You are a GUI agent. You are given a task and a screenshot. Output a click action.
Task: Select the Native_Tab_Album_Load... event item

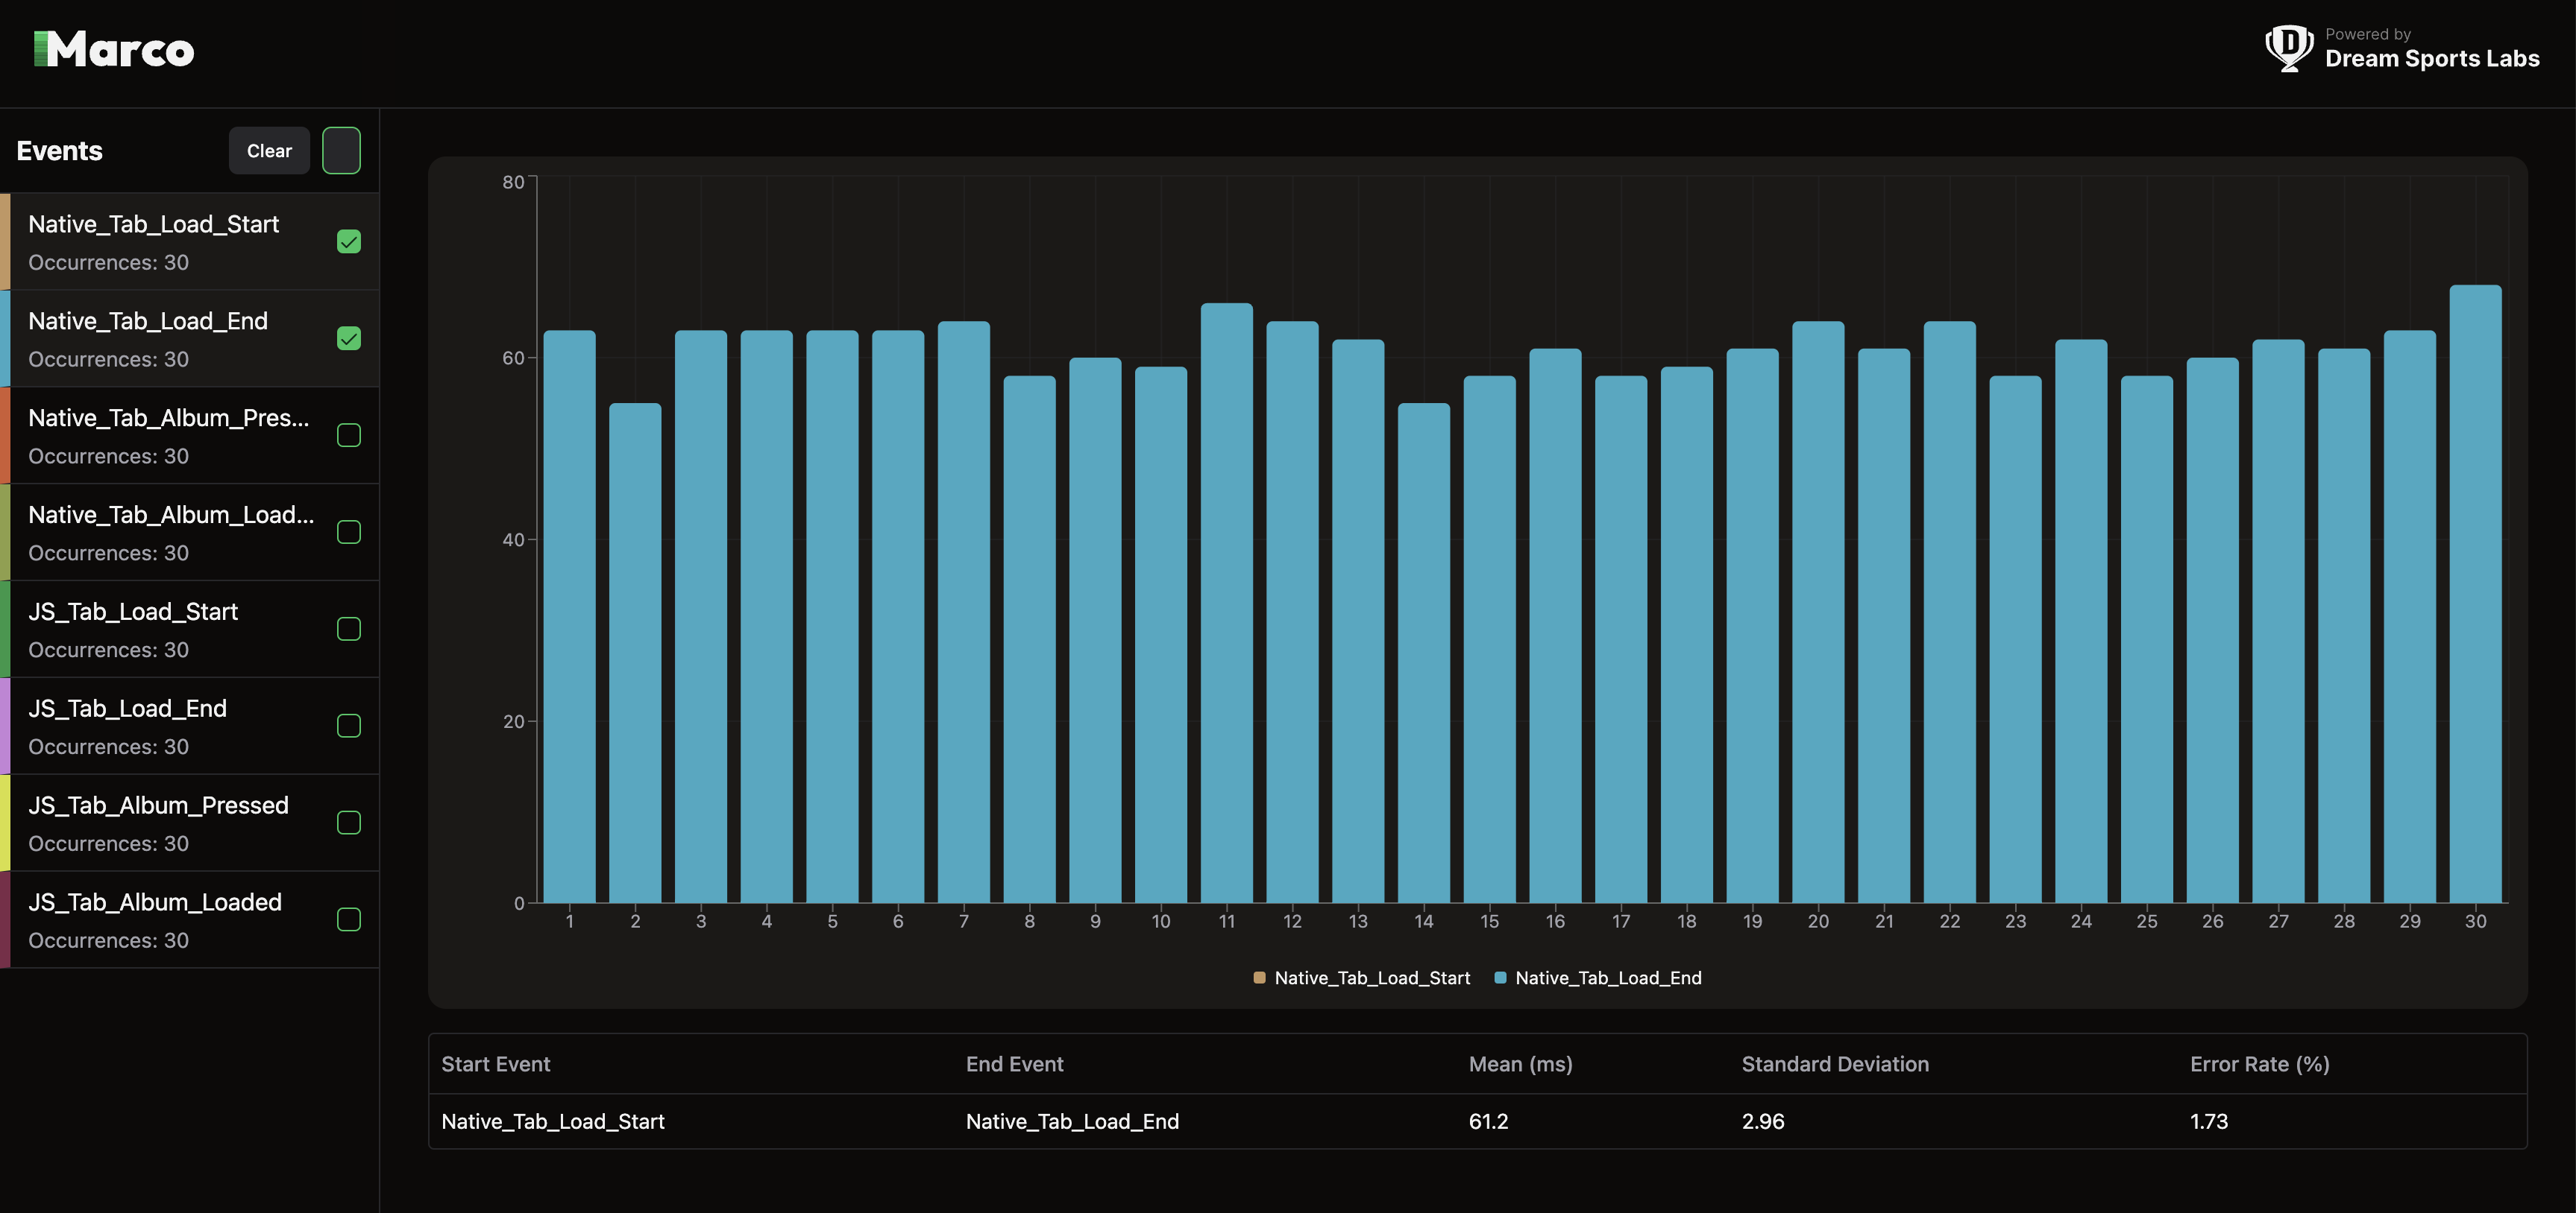pyautogui.click(x=170, y=533)
